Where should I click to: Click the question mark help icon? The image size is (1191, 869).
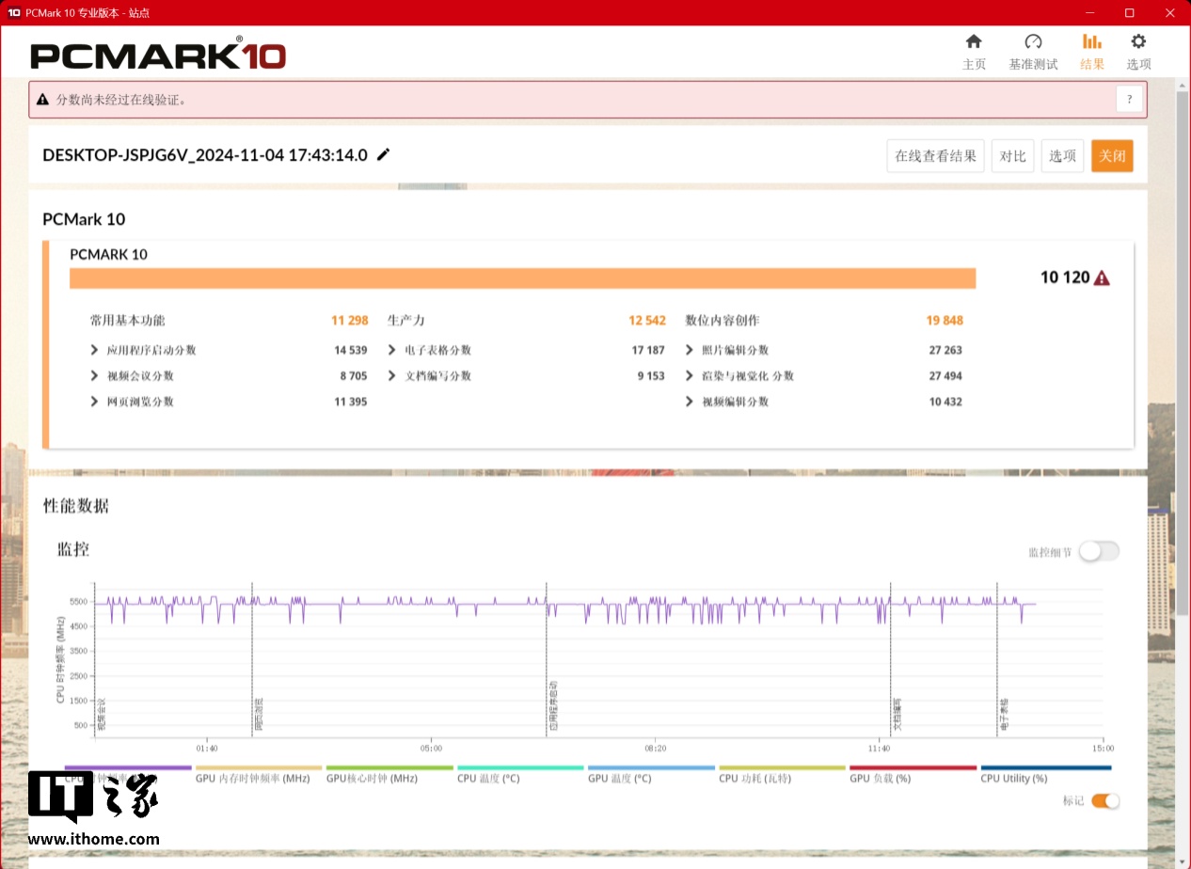[x=1129, y=99]
